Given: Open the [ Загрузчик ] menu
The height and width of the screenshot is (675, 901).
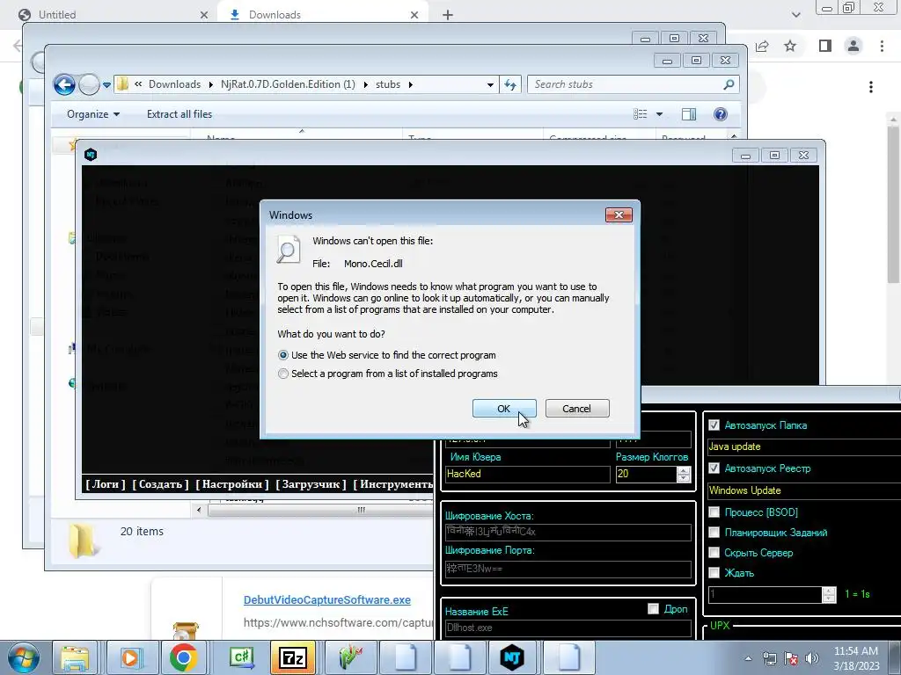Looking at the screenshot, I should pyautogui.click(x=311, y=484).
